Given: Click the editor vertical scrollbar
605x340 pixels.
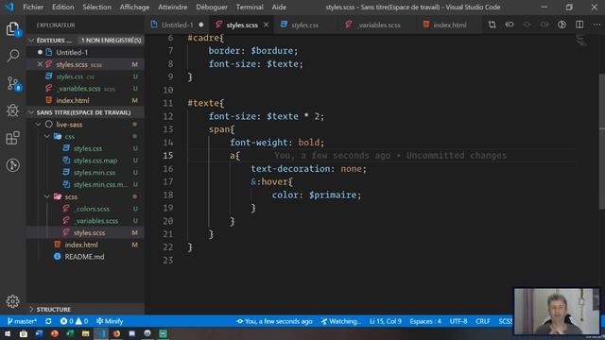Looking at the screenshot, I should (x=601, y=141).
